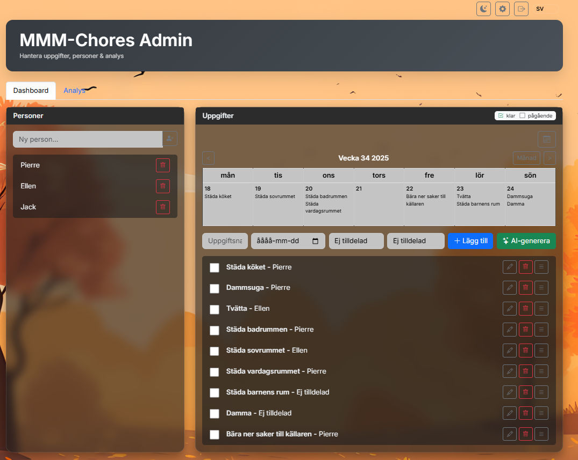Open the calendar view icon in Uppgifter
The width and height of the screenshot is (578, 460).
click(547, 139)
